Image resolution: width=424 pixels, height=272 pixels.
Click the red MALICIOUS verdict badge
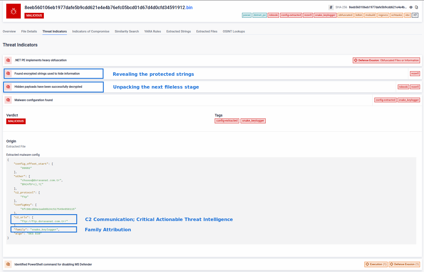(x=16, y=121)
